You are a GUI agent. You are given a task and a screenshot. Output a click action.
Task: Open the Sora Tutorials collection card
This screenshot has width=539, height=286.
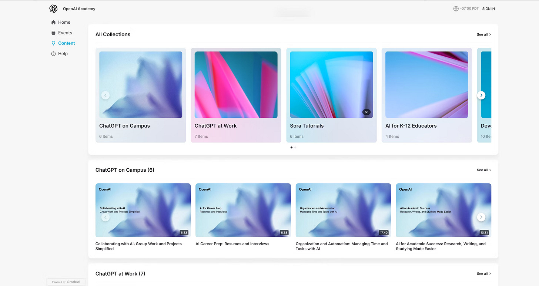(331, 95)
